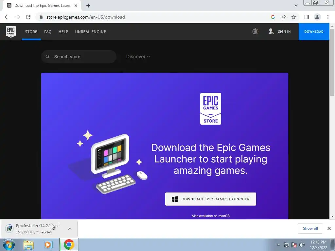Click the Also available on macOS link
The width and height of the screenshot is (335, 251).
click(210, 216)
